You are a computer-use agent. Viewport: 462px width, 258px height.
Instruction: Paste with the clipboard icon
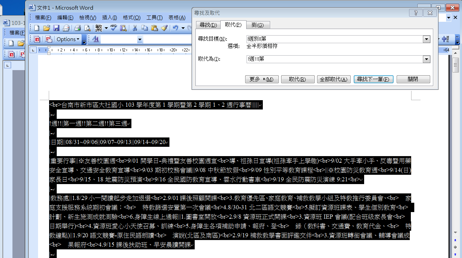coord(155,28)
